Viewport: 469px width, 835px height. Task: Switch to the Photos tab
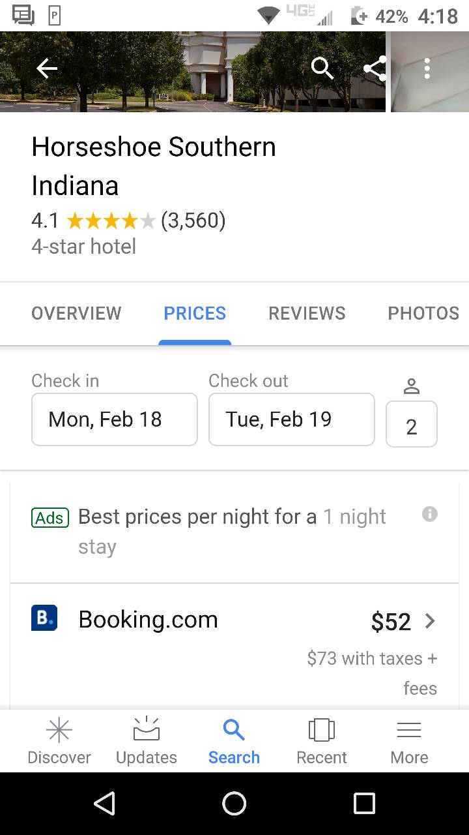pyautogui.click(x=423, y=314)
